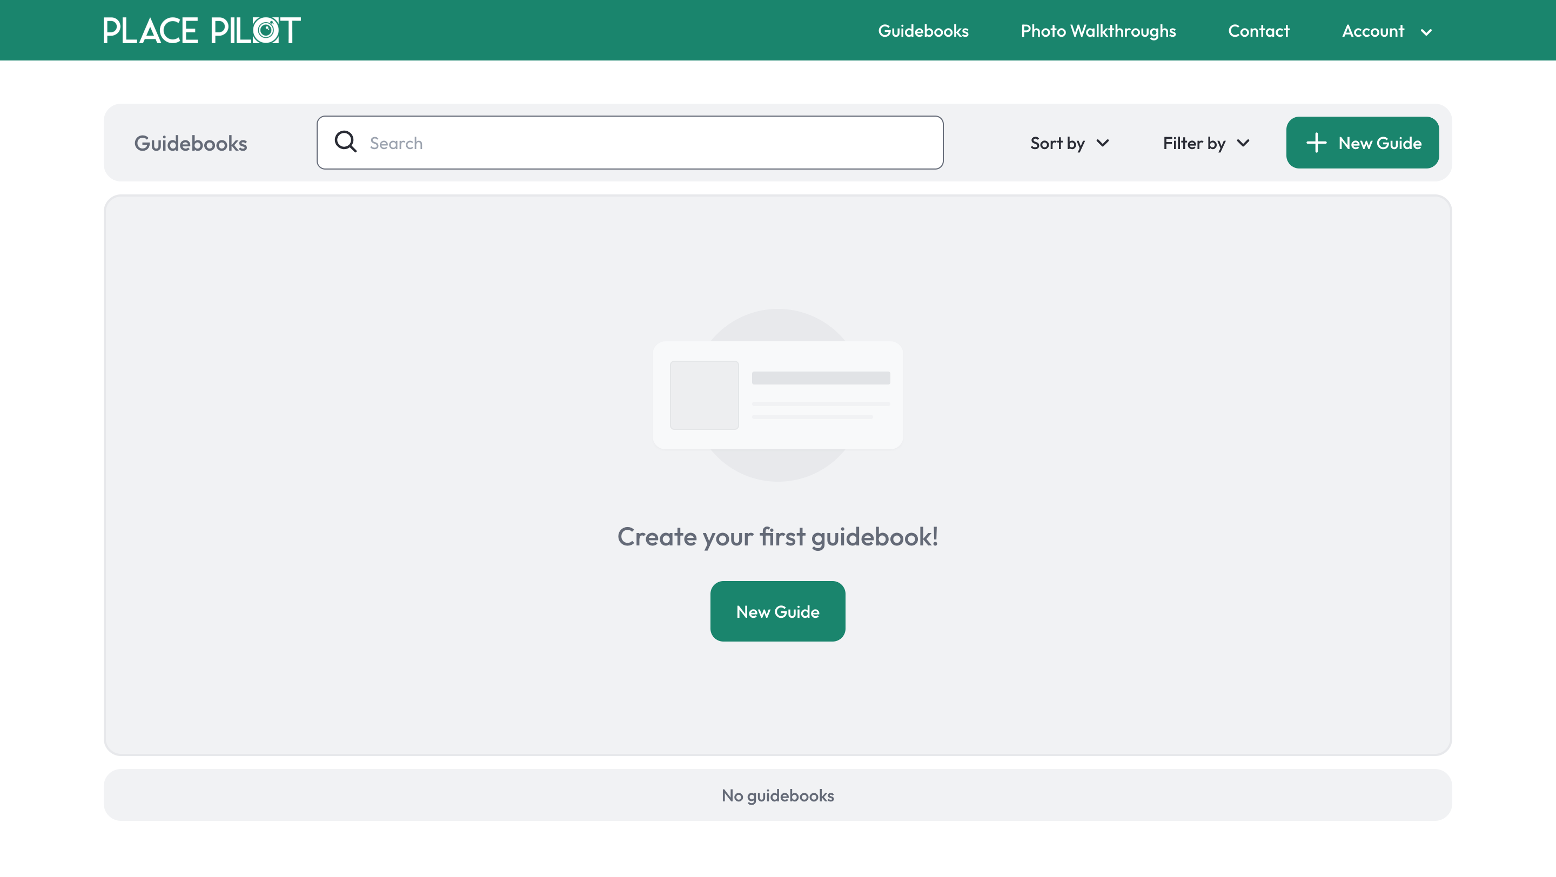The image size is (1556, 877).
Task: Click the Filter by chevron icon
Action: (1243, 143)
